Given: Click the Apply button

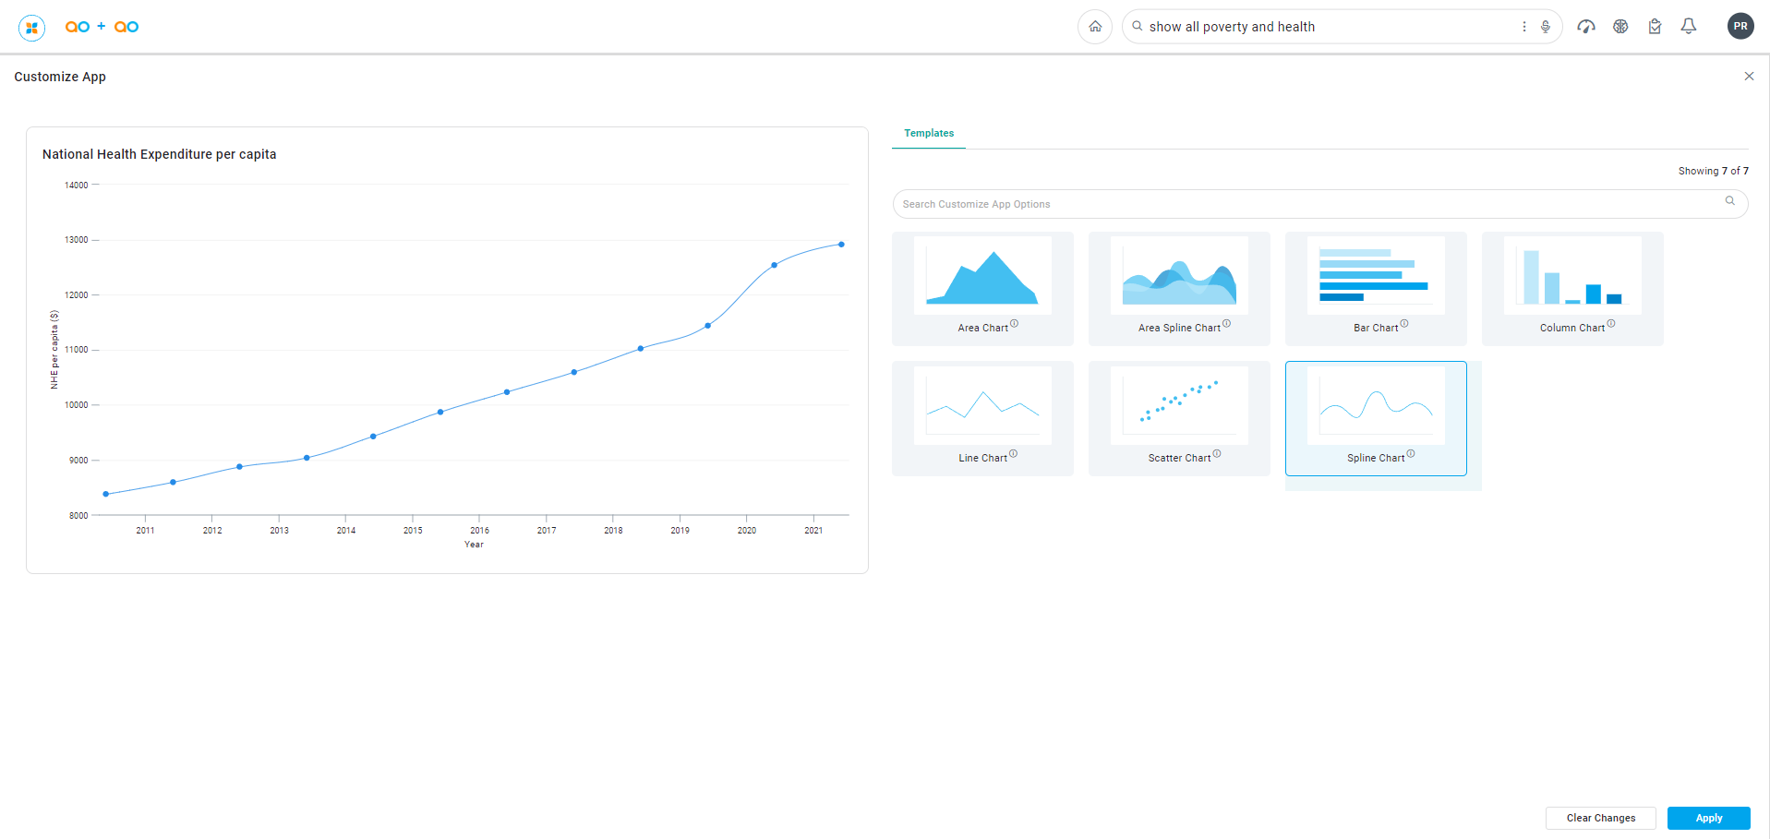Looking at the screenshot, I should click(1708, 818).
